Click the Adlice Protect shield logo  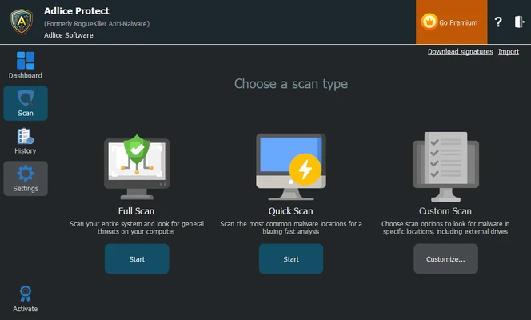click(22, 22)
